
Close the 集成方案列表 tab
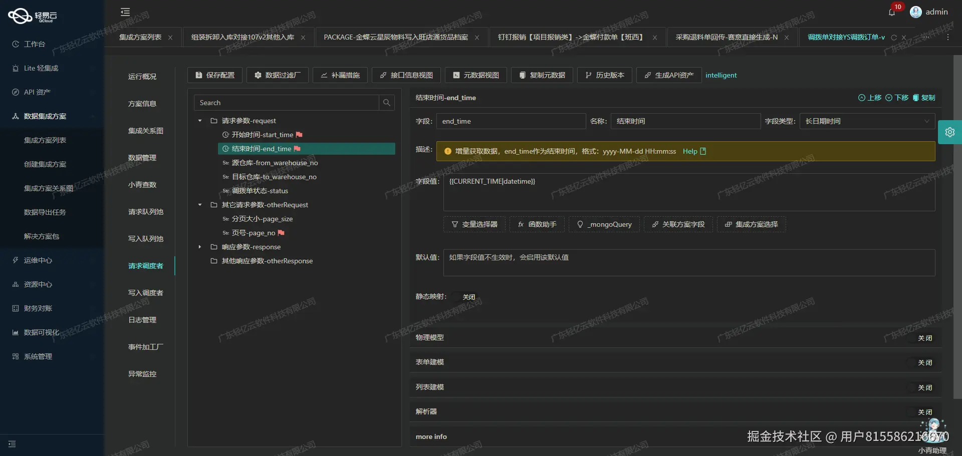click(x=170, y=38)
